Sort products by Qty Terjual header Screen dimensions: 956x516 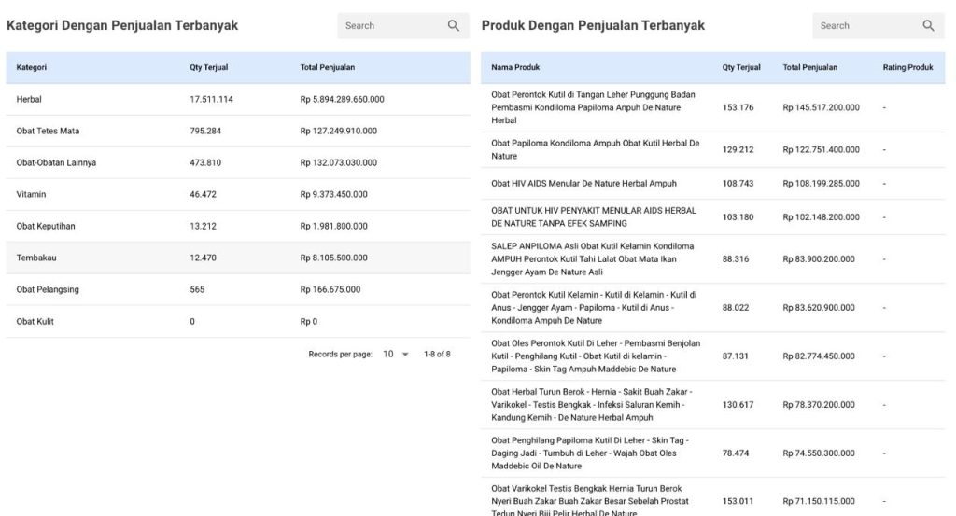741,67
